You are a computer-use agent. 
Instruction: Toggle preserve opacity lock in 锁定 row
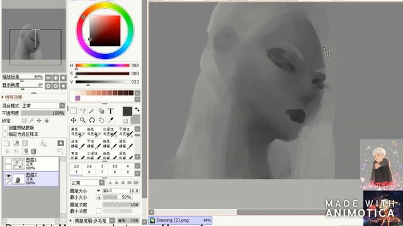tap(24, 121)
